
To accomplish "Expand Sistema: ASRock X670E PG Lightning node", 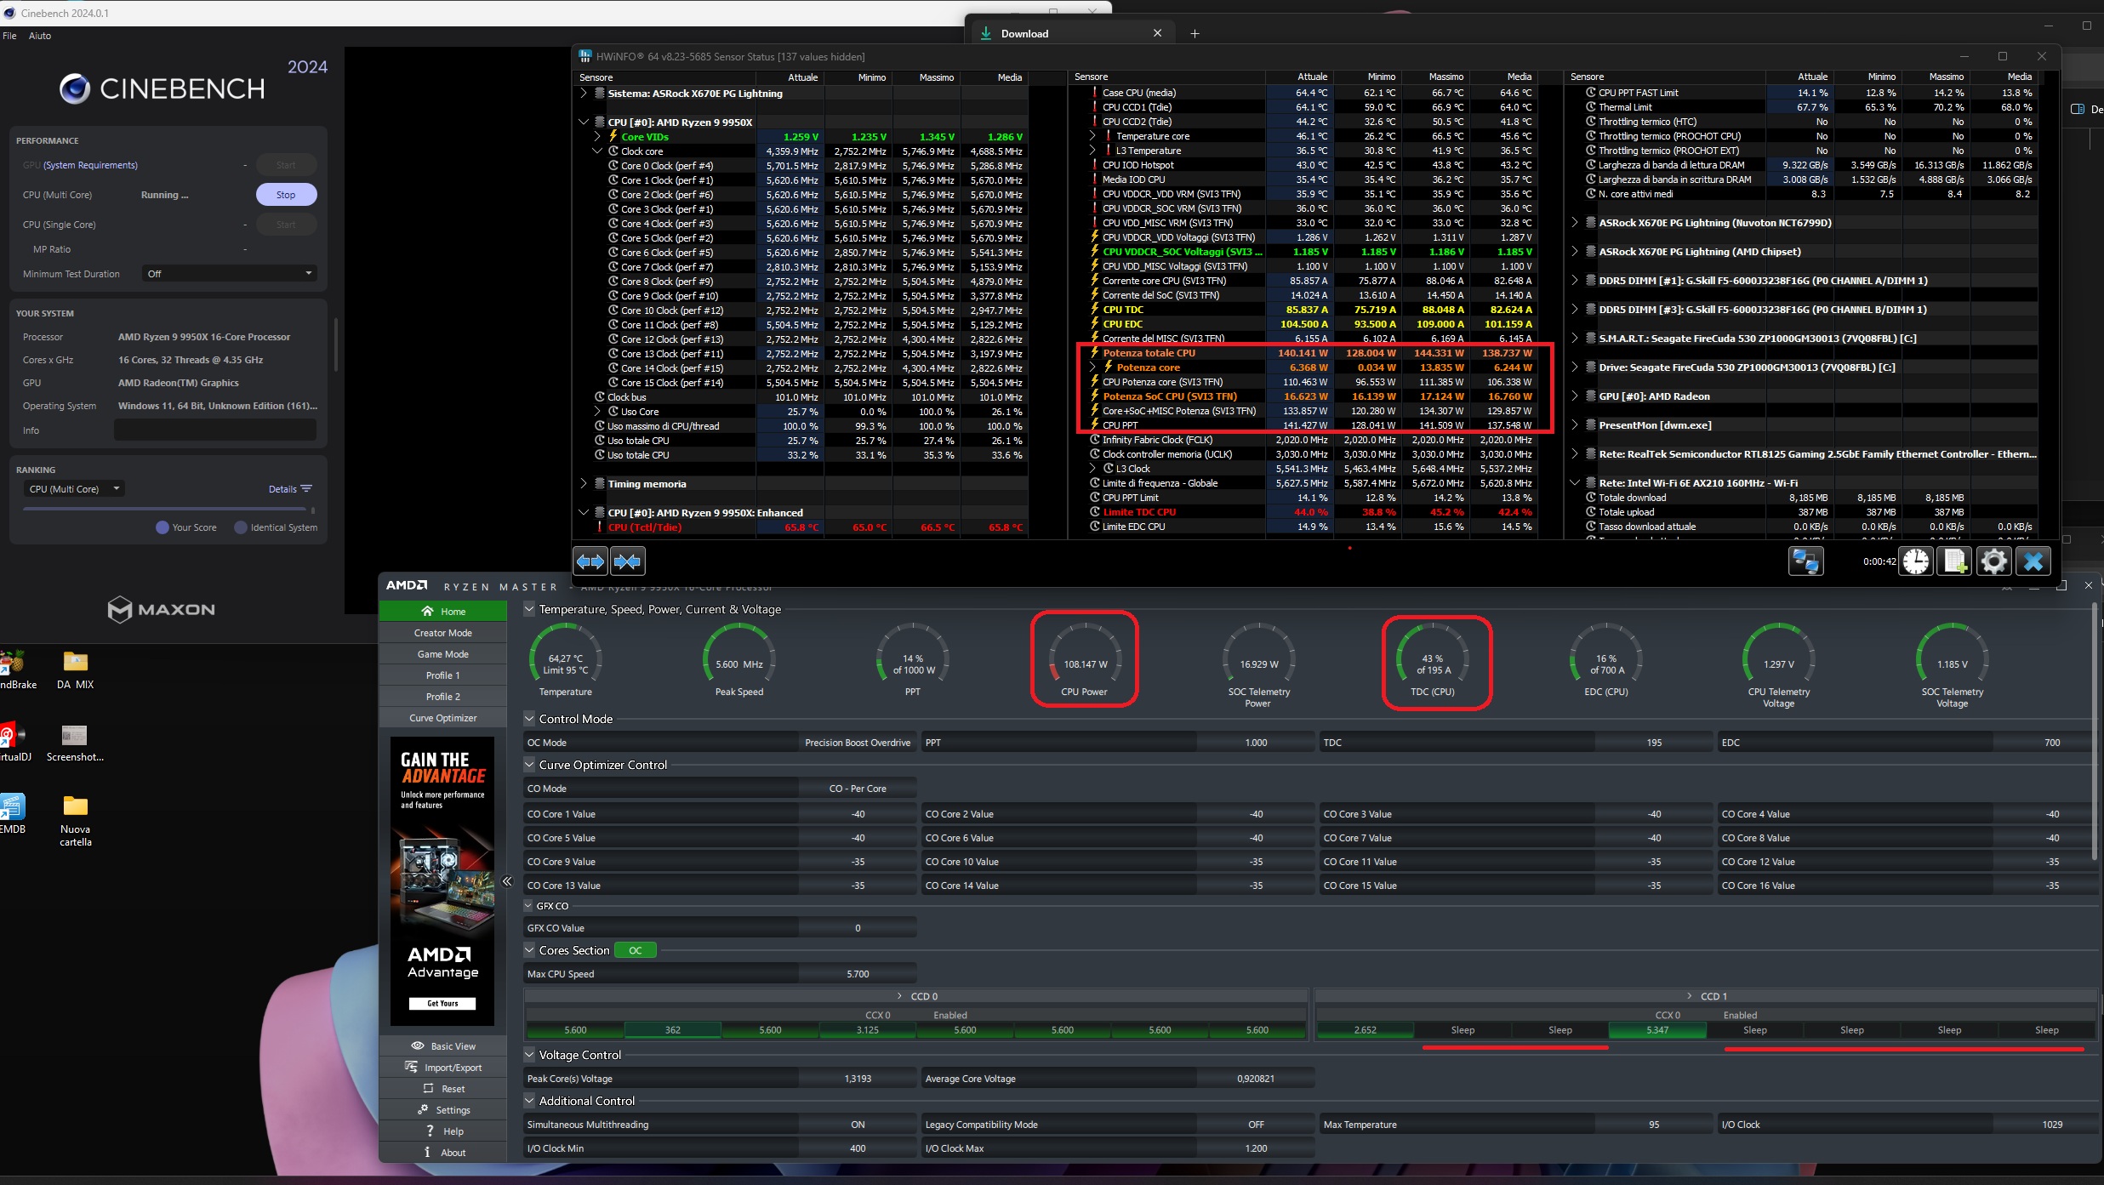I will click(584, 93).
